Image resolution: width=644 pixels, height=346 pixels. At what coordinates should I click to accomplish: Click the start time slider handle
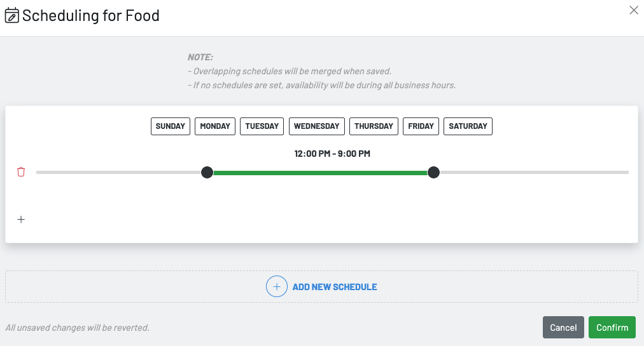[207, 172]
